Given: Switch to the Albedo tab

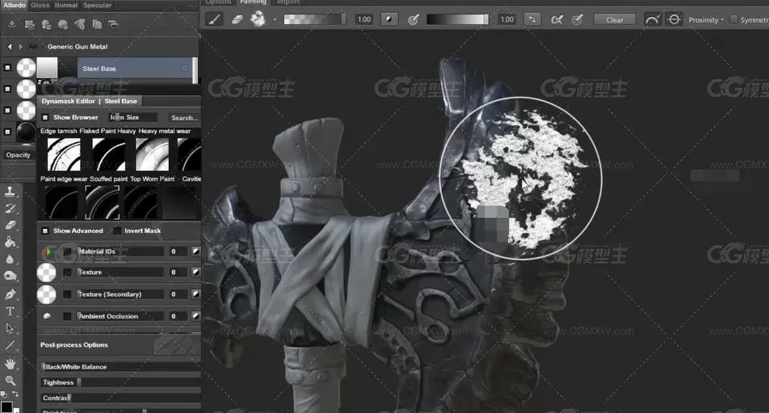Looking at the screenshot, I should [x=15, y=5].
